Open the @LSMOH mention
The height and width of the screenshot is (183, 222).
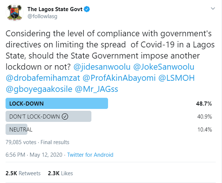point(176,78)
